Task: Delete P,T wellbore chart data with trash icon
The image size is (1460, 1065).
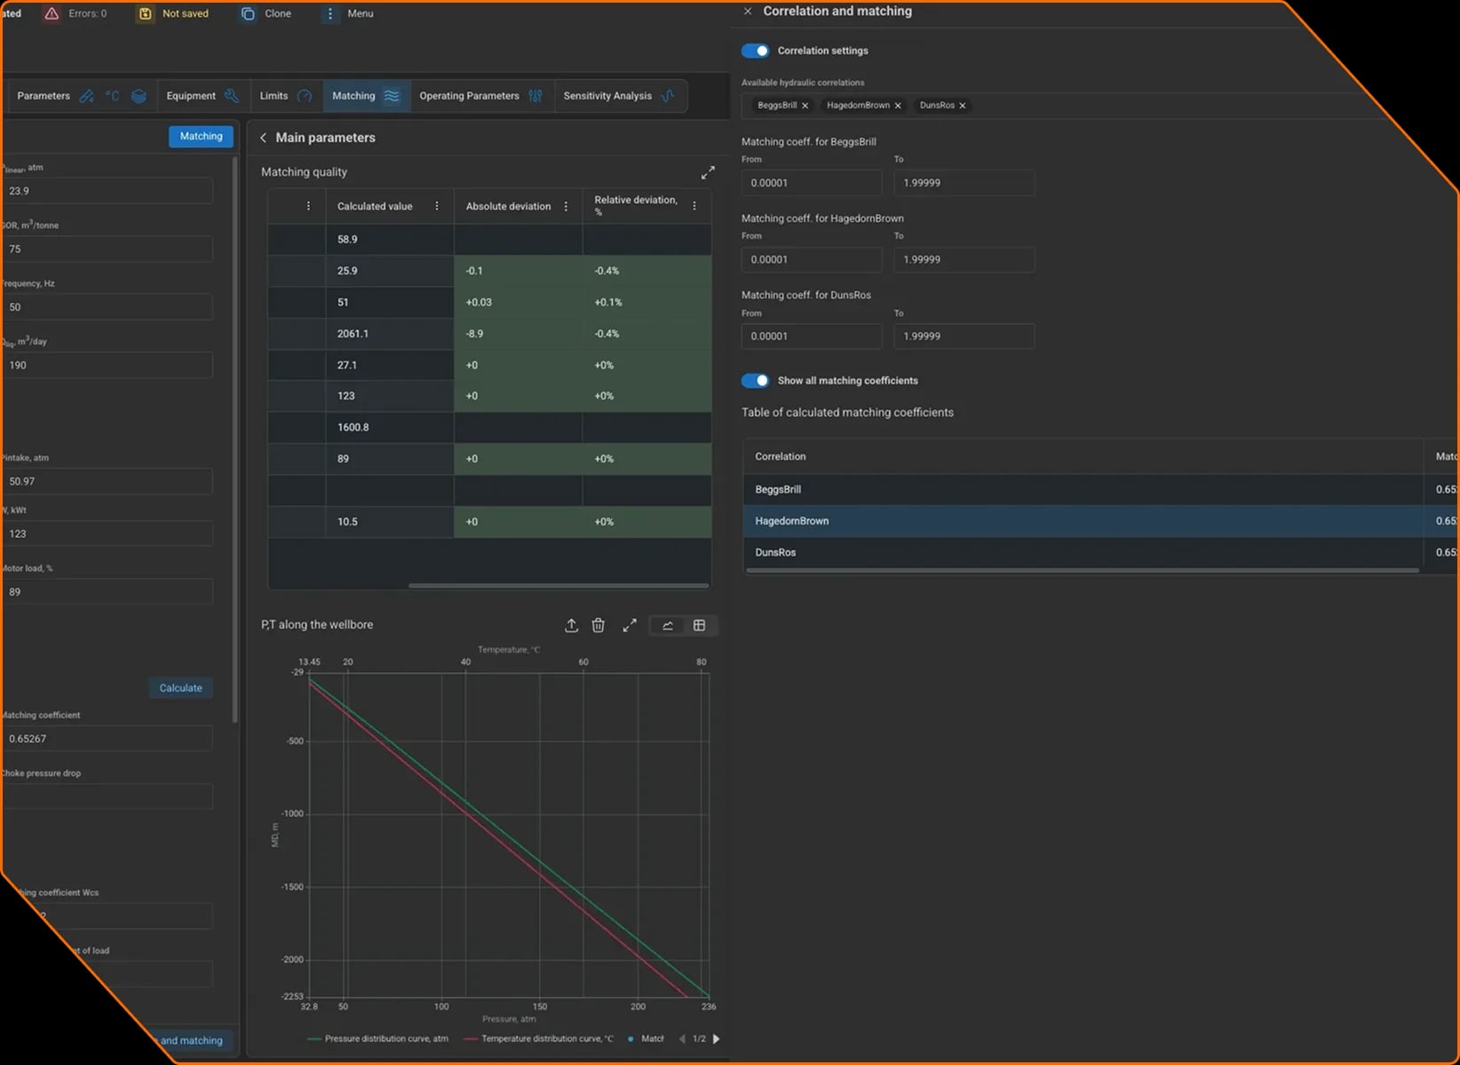Action: [x=599, y=626]
